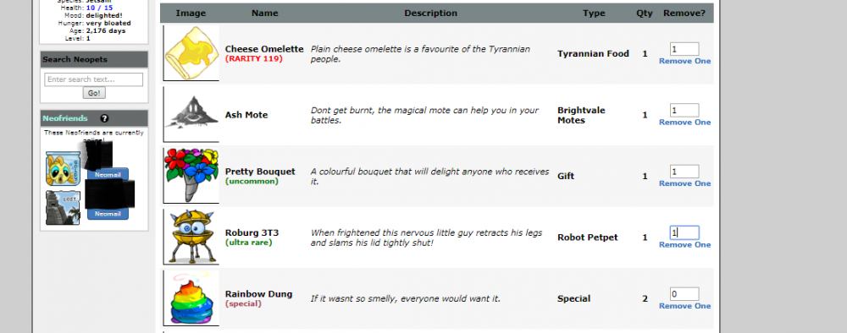The image size is (847, 333).
Task: Click the Rainbow Dung item image
Action: [191, 298]
